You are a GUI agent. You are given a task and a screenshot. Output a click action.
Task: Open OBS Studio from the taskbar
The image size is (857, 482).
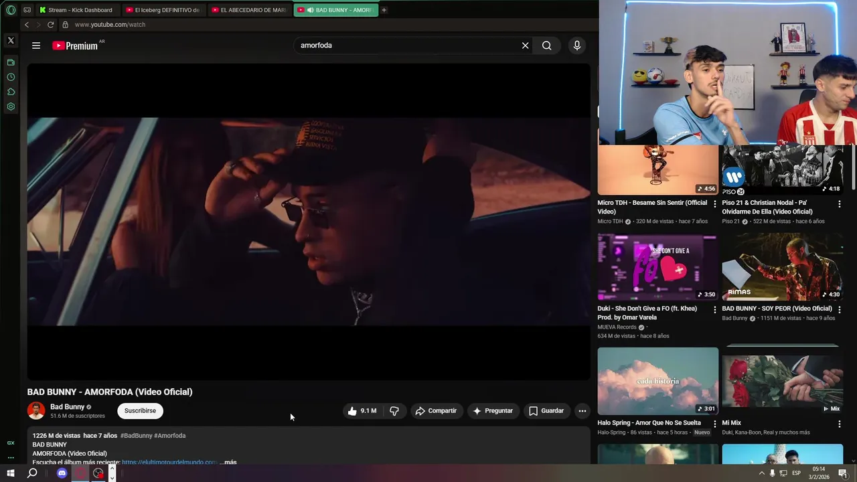[x=98, y=473]
